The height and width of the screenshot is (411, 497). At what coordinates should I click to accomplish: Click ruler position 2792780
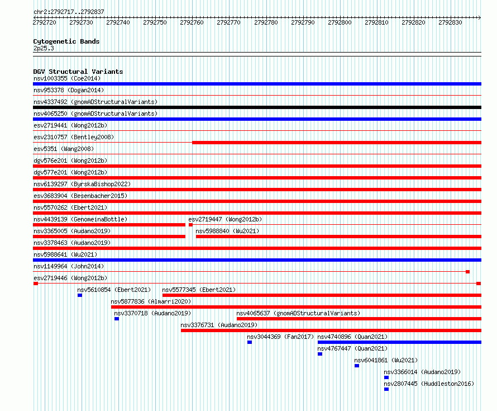point(266,22)
